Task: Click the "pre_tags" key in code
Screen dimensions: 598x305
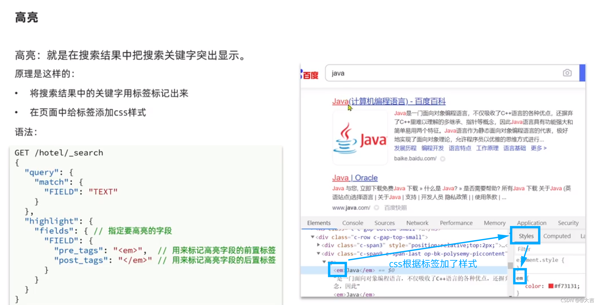Action: (78, 250)
